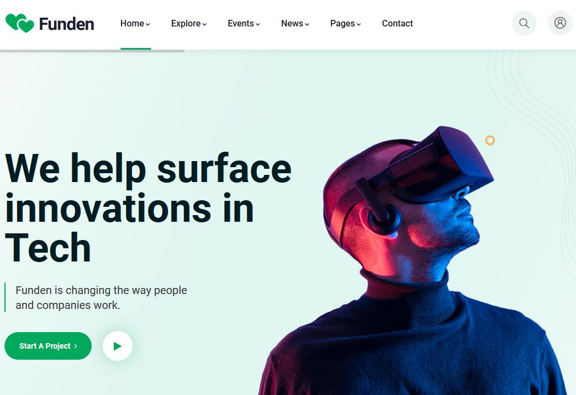
Task: Click the page loading progress bar
Action: (92, 51)
